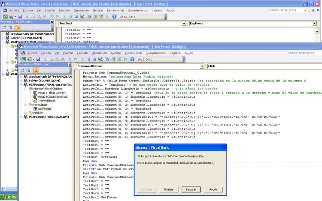Open Properties Window icon in front window toolbar
The height and width of the screenshot is (201, 322).
tap(113, 60)
